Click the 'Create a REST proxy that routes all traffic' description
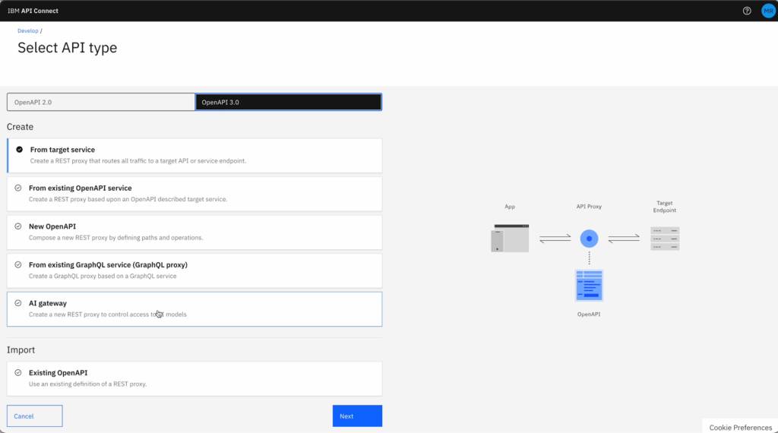The height and width of the screenshot is (433, 778). tap(138, 161)
